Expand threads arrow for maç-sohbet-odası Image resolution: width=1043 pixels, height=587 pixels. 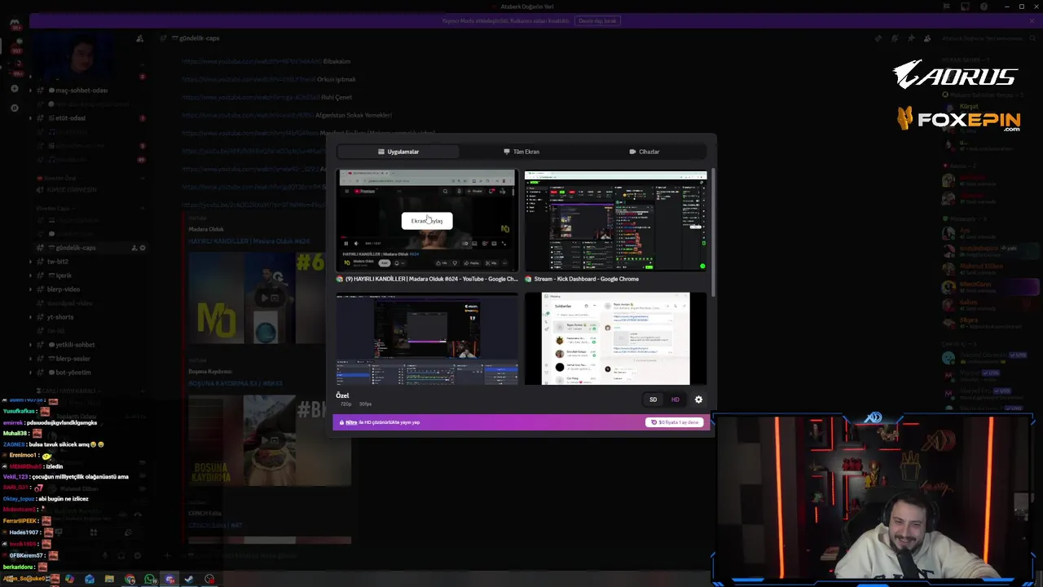click(30, 90)
